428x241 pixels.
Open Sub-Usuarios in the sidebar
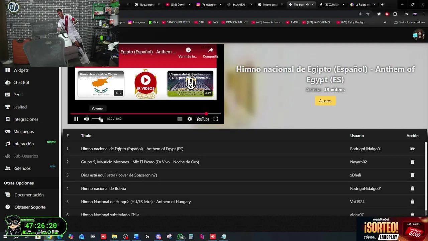pyautogui.click(x=25, y=156)
